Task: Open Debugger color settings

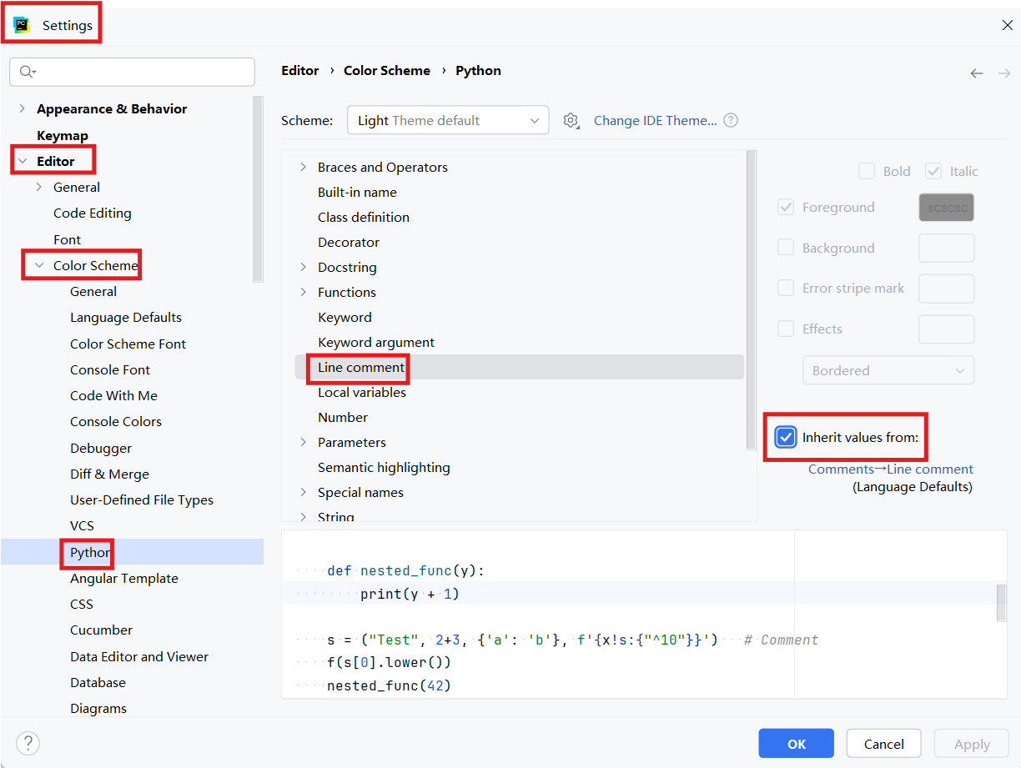Action: click(x=101, y=448)
